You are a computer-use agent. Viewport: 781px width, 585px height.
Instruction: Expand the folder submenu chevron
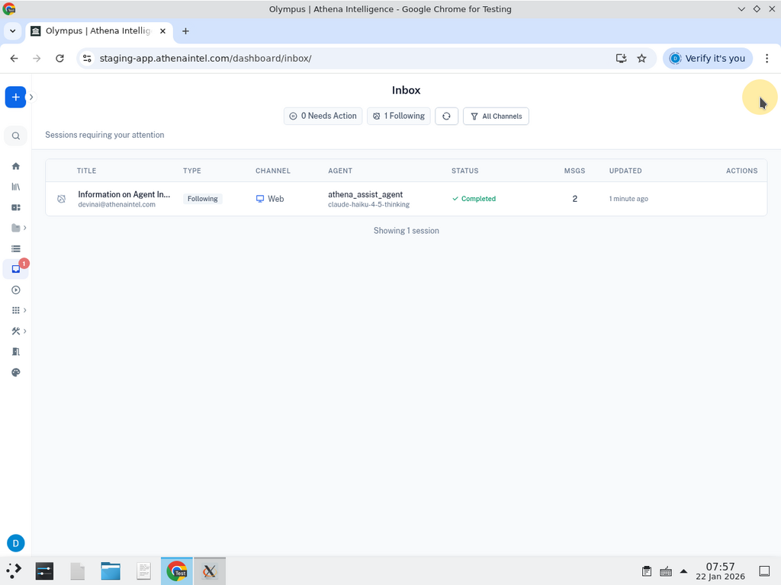pyautogui.click(x=25, y=228)
